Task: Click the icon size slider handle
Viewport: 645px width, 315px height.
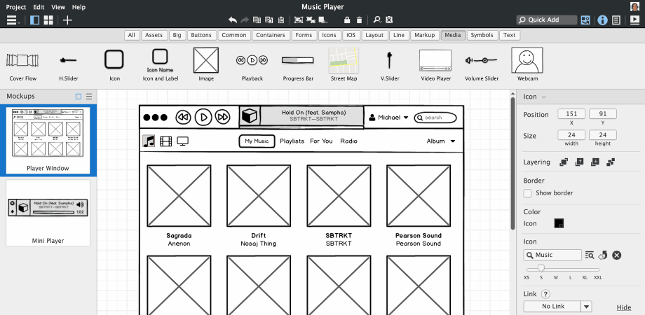Action: [541, 268]
